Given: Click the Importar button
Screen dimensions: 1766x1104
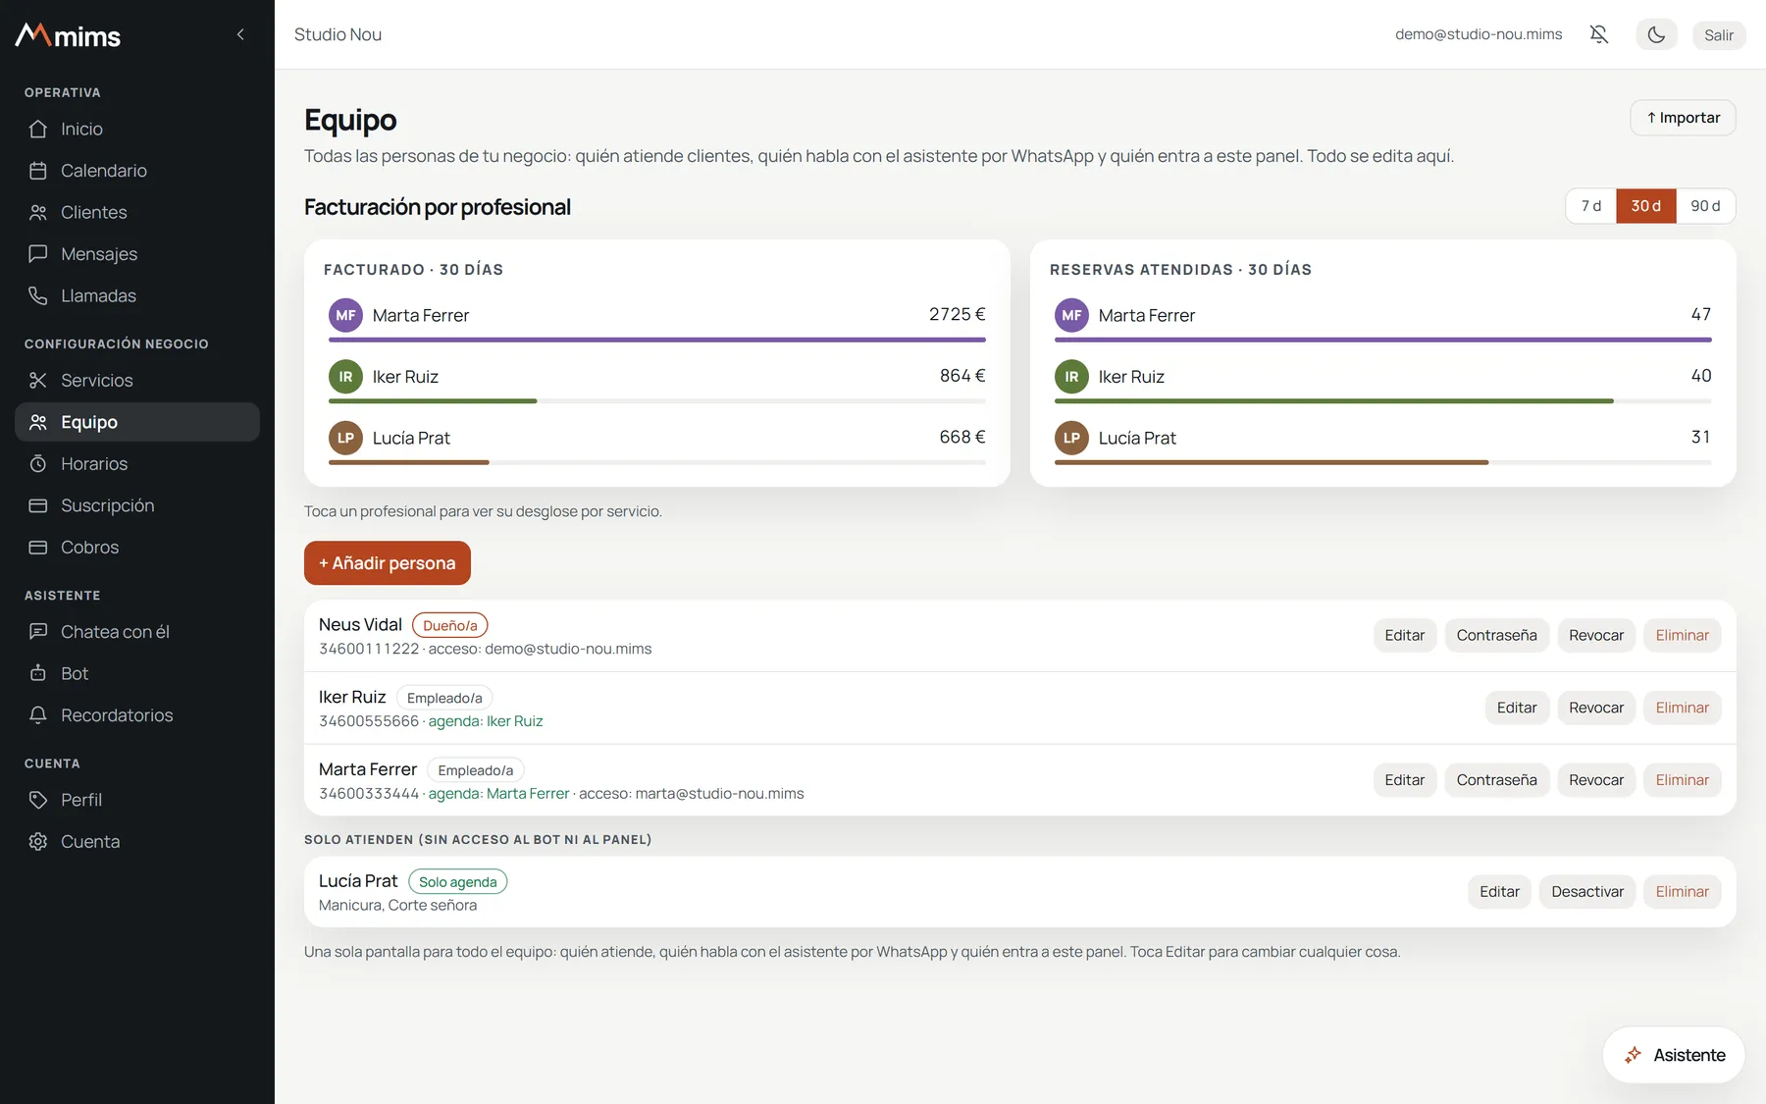Looking at the screenshot, I should coord(1683,118).
